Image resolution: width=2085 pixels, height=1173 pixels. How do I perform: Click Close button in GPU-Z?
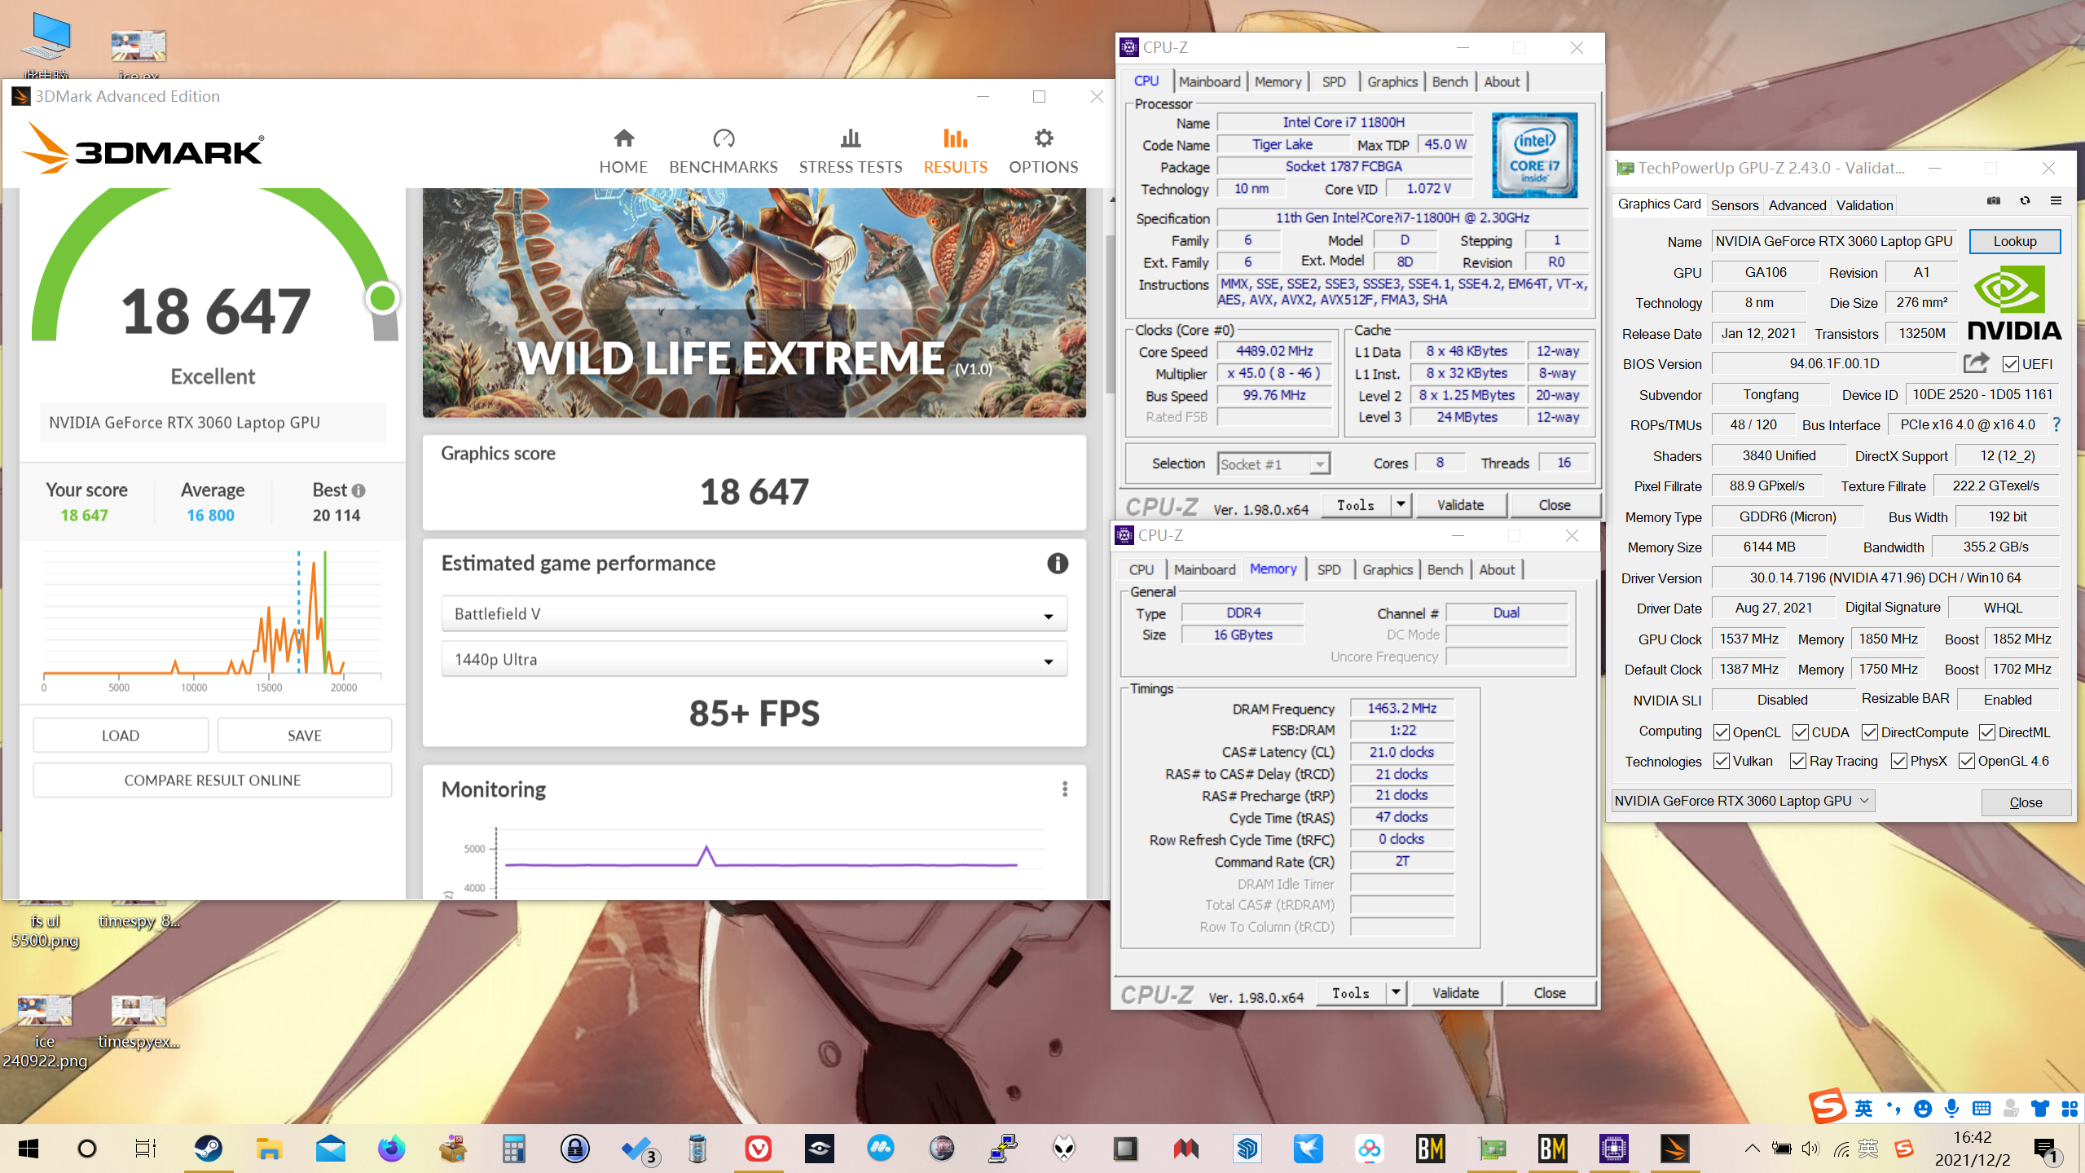2026,802
